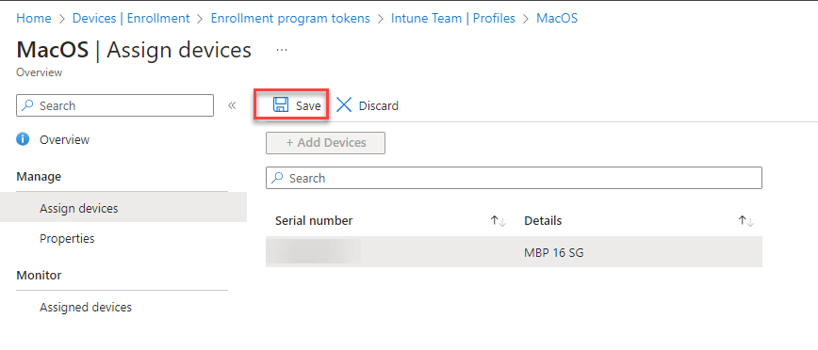
Task: Open Assigned devices under Monitor
Action: point(86,308)
